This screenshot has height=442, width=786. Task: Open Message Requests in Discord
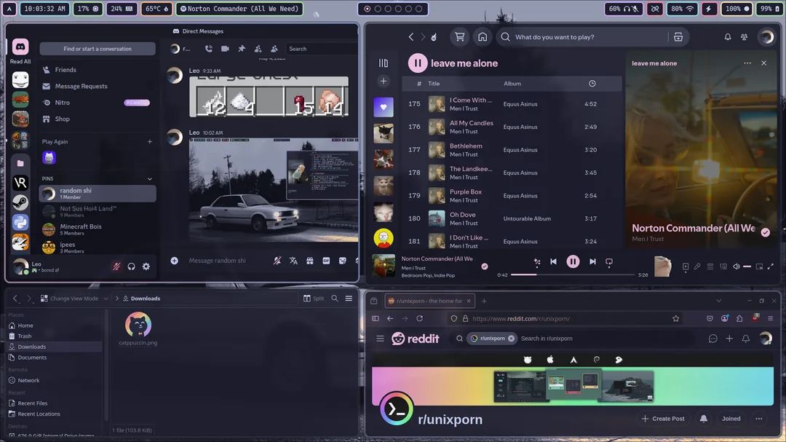[81, 86]
